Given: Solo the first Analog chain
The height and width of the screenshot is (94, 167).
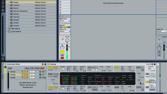Looking at the screenshot, I should 40,72.
